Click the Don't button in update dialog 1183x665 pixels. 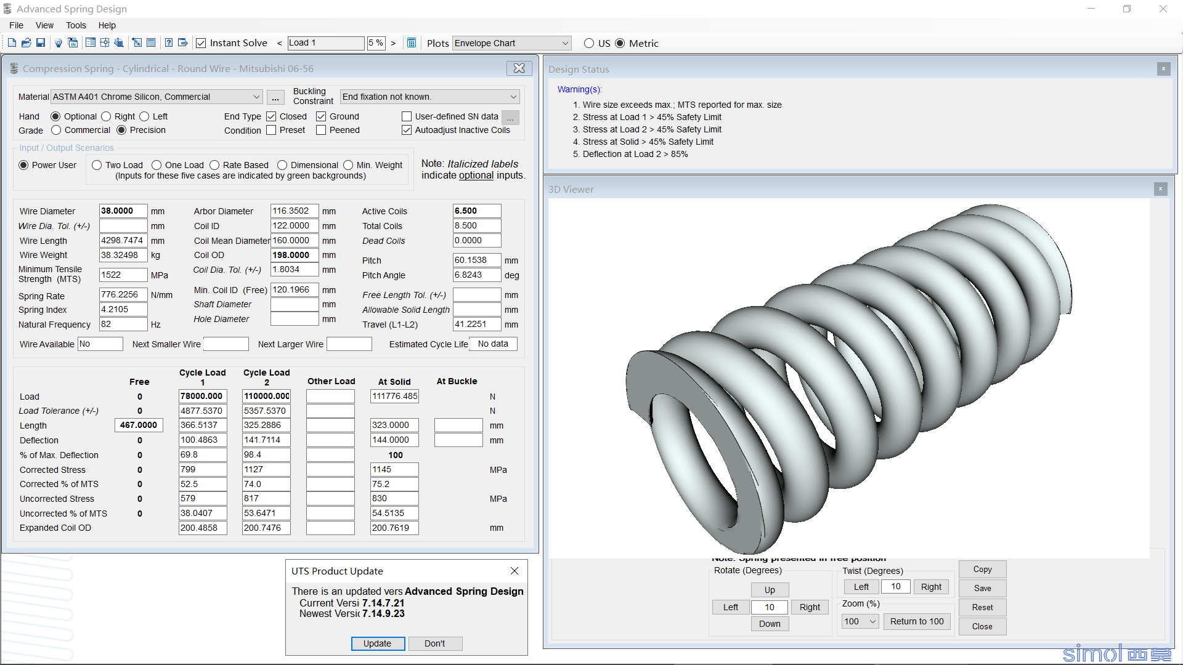click(x=435, y=643)
